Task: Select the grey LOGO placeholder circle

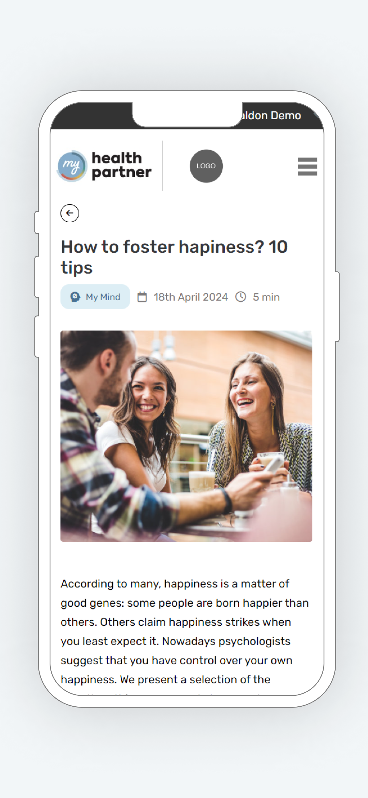Action: coord(206,166)
